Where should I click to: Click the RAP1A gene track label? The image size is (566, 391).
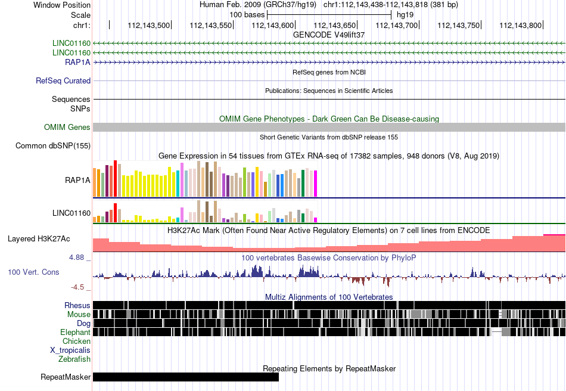pyautogui.click(x=77, y=62)
